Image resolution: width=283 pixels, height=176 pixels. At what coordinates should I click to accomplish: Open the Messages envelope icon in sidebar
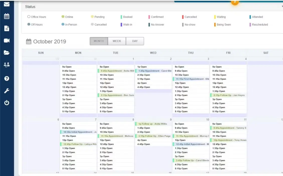6,4
